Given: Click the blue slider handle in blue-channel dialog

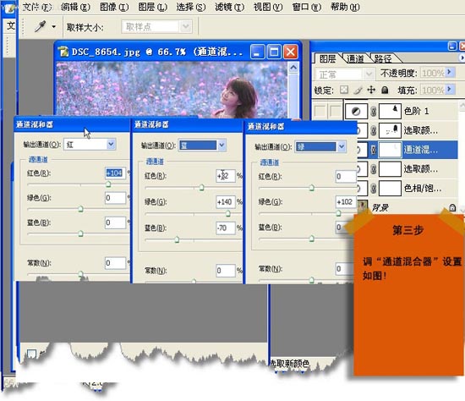Looking at the screenshot, I should click(x=177, y=239).
